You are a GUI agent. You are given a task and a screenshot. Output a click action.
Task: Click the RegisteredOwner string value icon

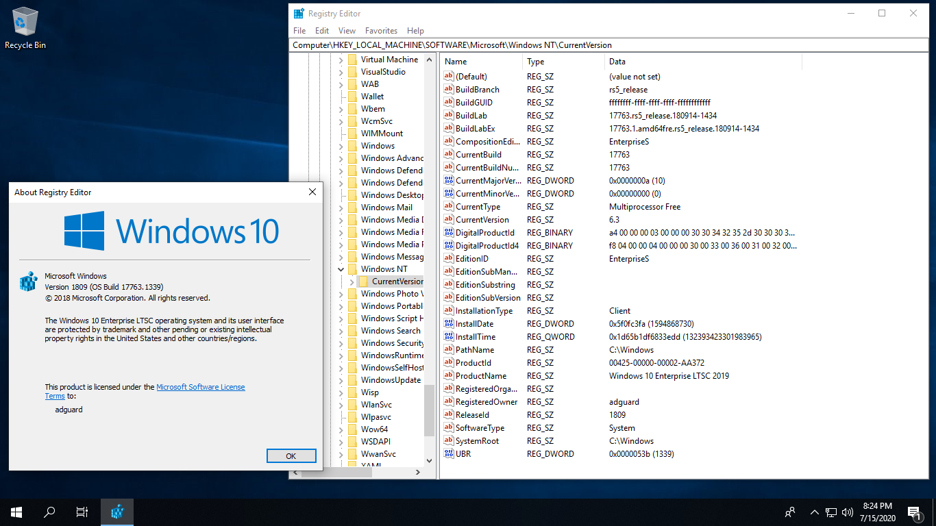pos(449,402)
